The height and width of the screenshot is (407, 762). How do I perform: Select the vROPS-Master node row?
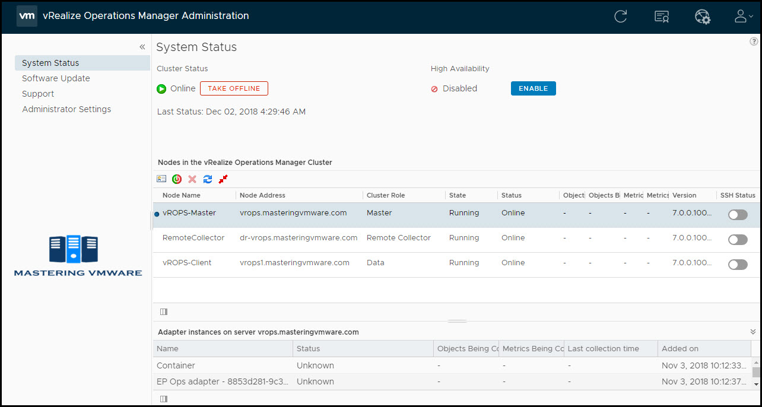(x=456, y=215)
